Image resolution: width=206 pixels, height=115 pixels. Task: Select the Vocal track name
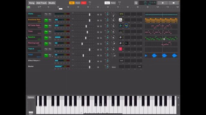click(x=30, y=55)
